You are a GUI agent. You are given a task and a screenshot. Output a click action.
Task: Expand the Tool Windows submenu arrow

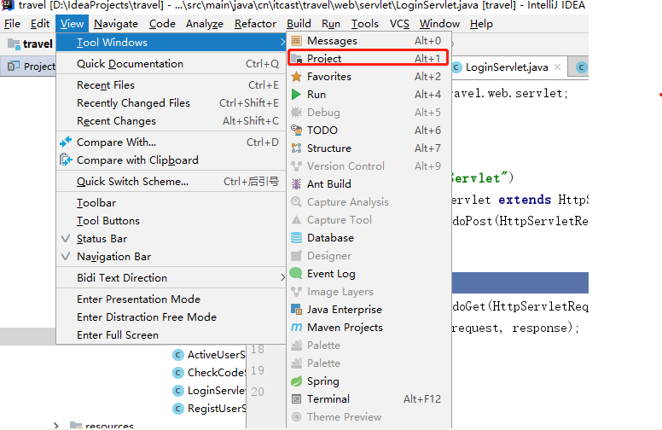tap(282, 43)
